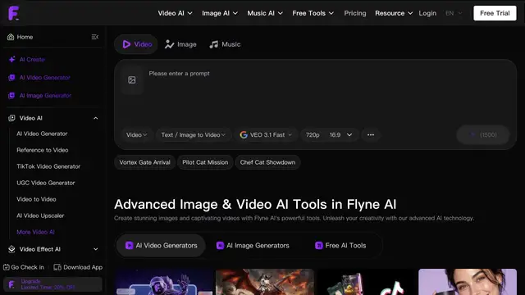Viewport: 525px width, 295px height.
Task: Open the dragon battle thumbnail card
Action: point(265,282)
